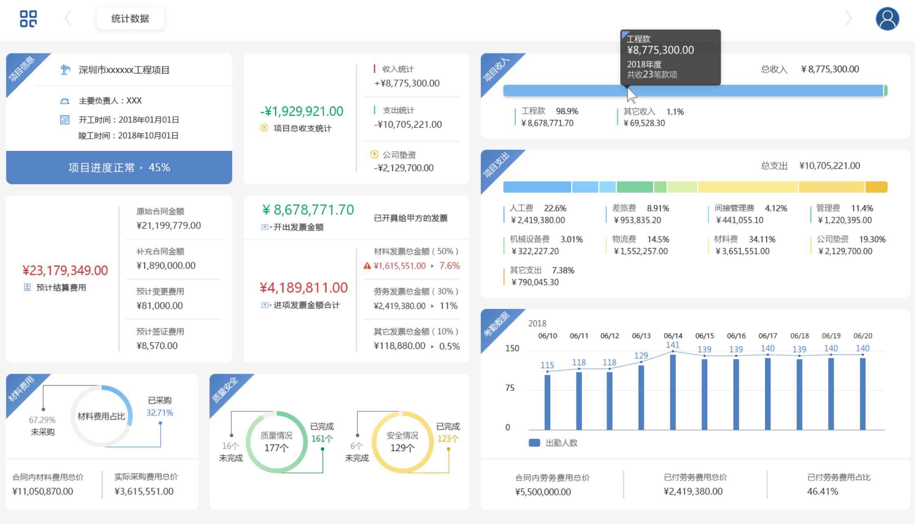
Task: Click the arrow beside 7.6% material invoice ratio
Action: (x=432, y=266)
